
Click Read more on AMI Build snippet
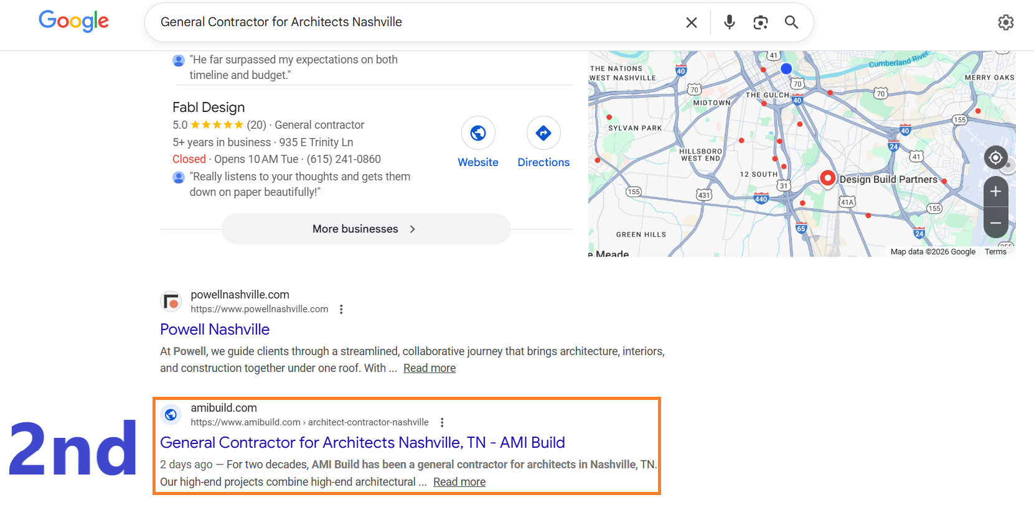pyautogui.click(x=459, y=482)
